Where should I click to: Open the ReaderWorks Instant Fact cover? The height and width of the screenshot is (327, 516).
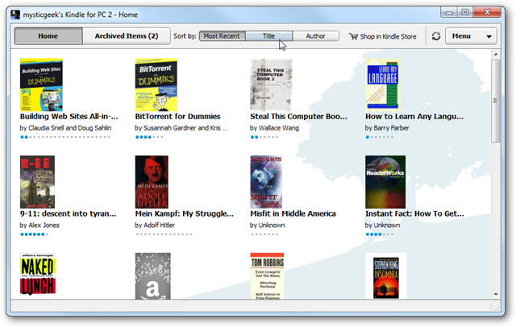[x=385, y=182]
